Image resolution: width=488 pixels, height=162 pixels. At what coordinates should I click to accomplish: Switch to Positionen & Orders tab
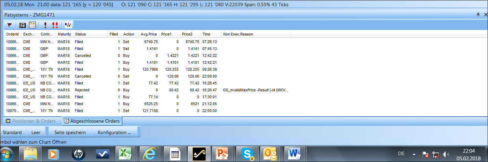click(x=31, y=121)
